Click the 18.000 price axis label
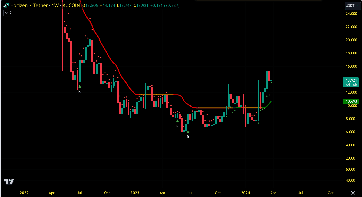The height and width of the screenshot is (197, 362). (x=351, y=53)
